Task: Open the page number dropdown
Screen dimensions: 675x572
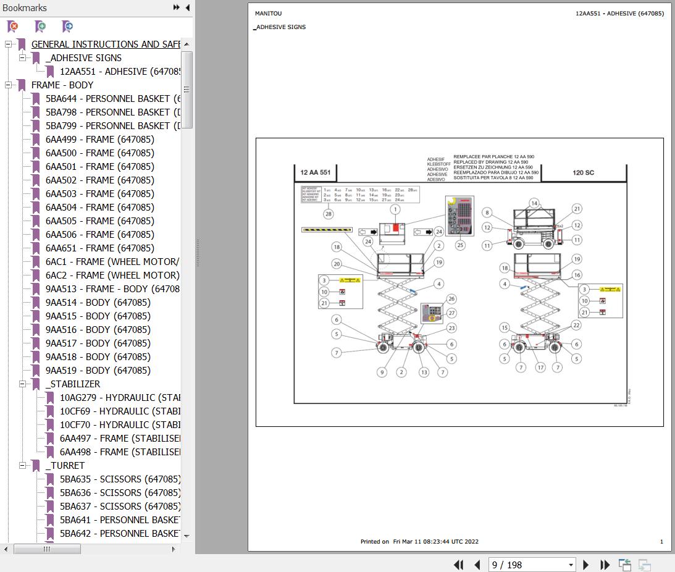Action: point(571,565)
